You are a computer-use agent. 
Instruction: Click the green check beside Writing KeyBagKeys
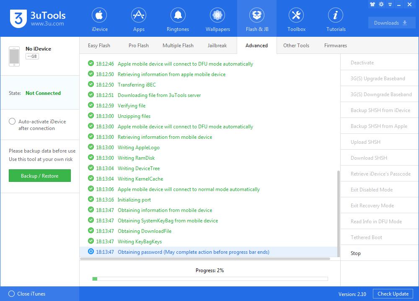[x=91, y=241]
